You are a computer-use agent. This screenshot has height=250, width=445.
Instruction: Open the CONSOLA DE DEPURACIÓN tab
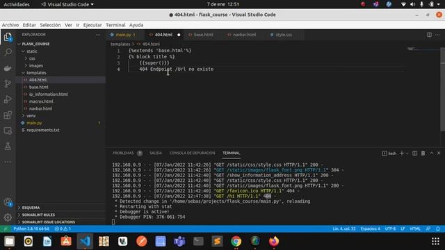192,153
